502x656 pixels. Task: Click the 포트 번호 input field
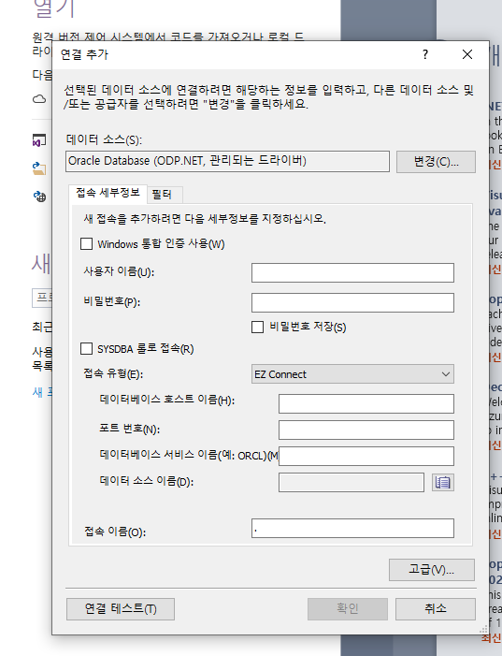366,430
